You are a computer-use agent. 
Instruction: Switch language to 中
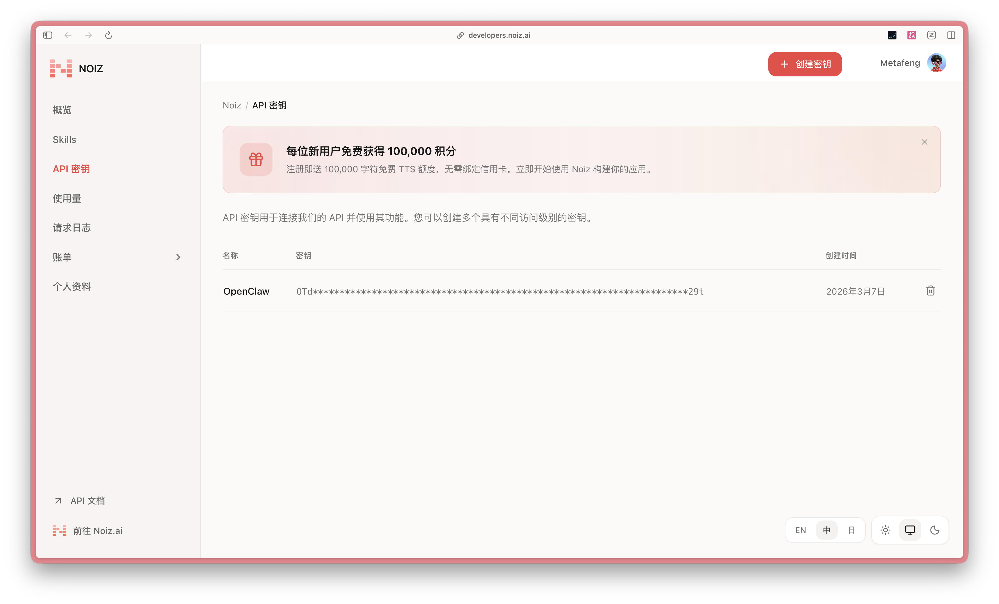pyautogui.click(x=827, y=530)
